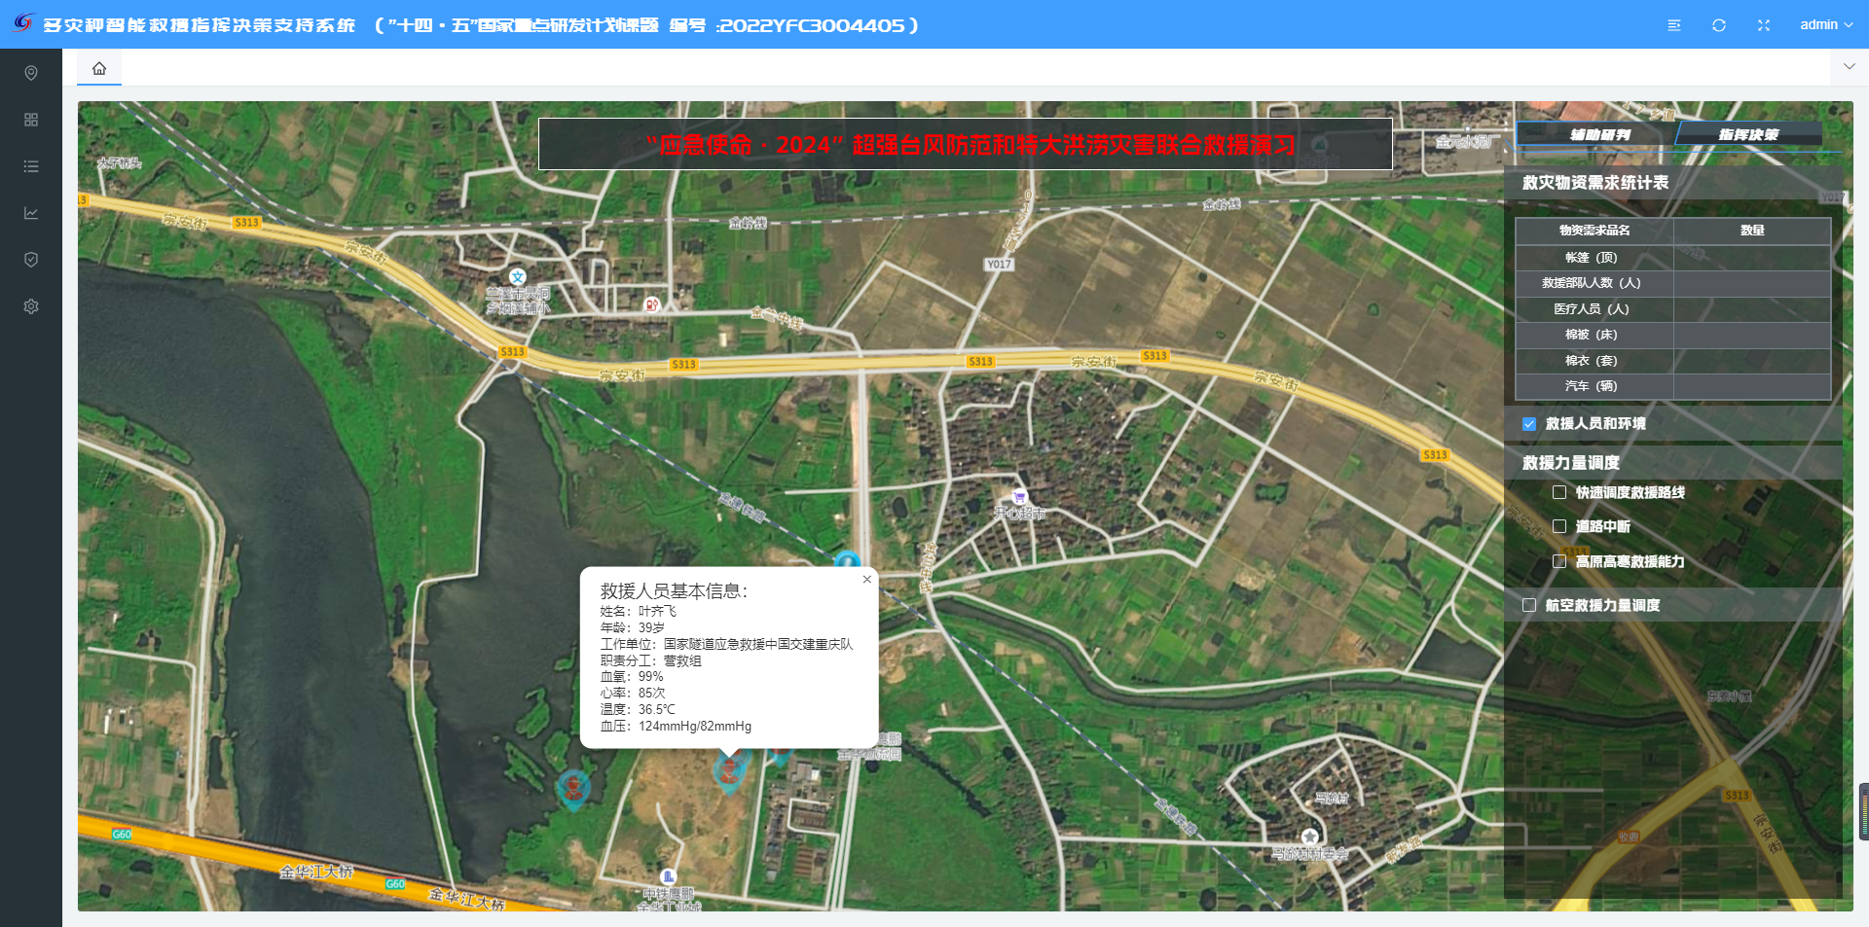The width and height of the screenshot is (1869, 927).
Task: Click the refresh icon in header
Action: (x=1719, y=25)
